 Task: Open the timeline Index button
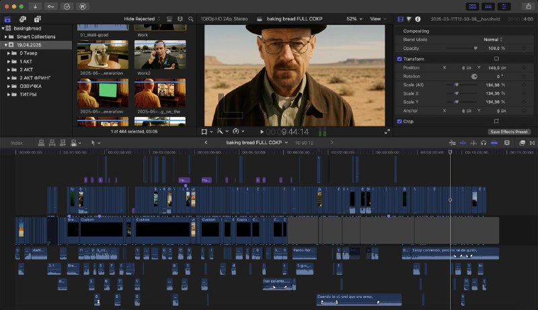(16, 143)
